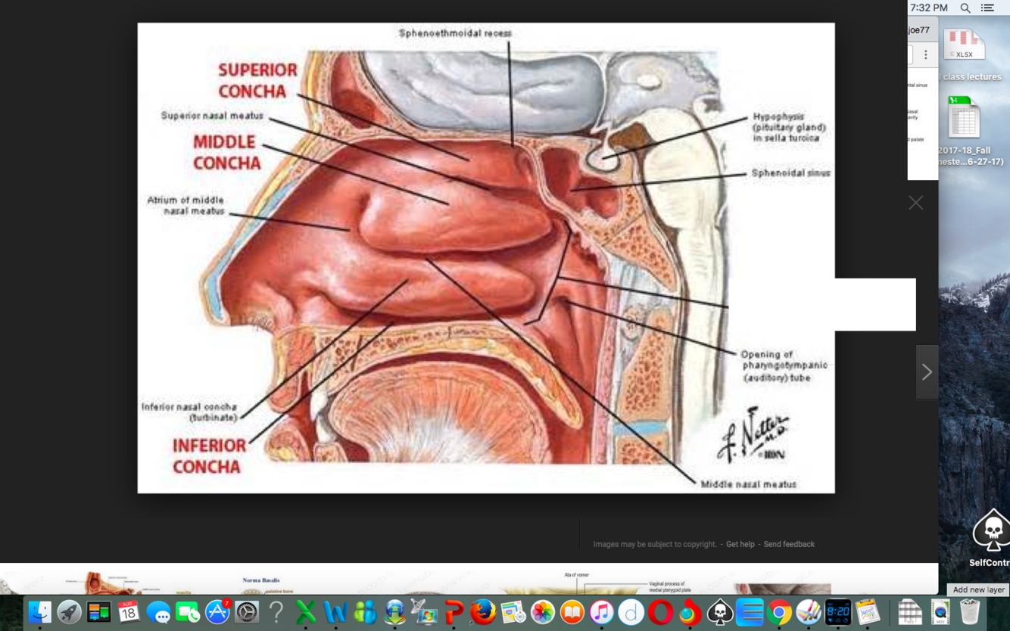Open Messages app in the dock

tap(157, 611)
